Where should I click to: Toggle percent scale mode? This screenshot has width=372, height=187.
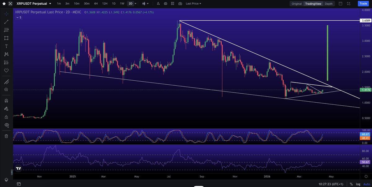(351, 184)
